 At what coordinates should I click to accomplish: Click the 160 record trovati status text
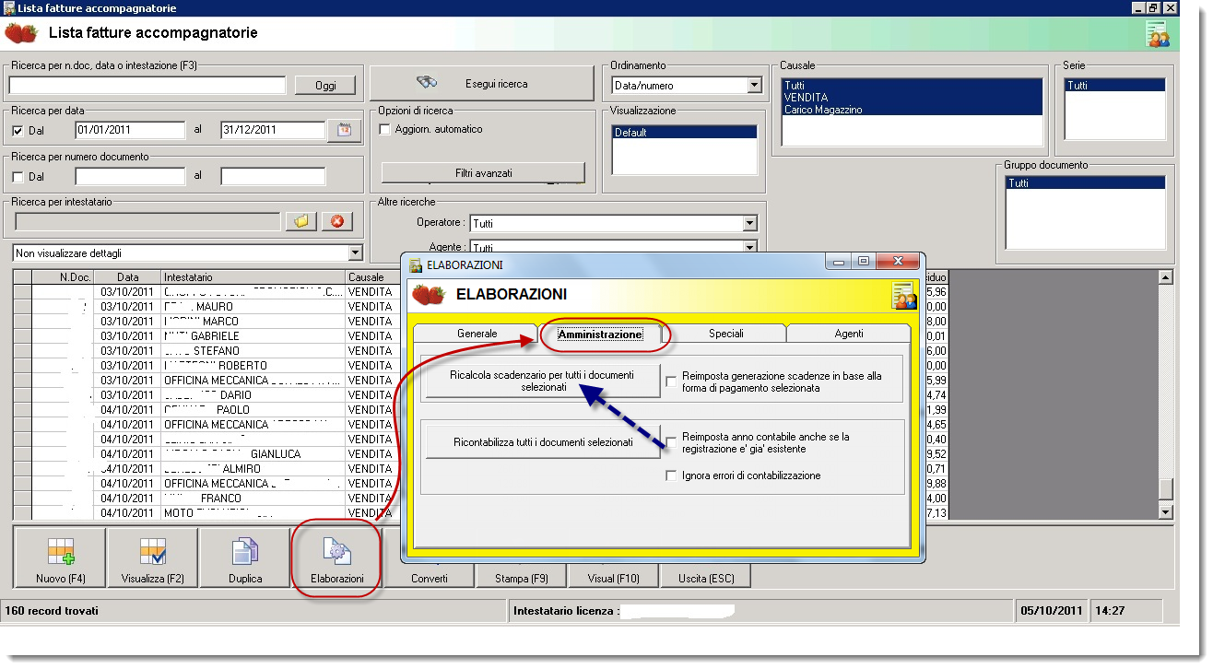[x=52, y=611]
